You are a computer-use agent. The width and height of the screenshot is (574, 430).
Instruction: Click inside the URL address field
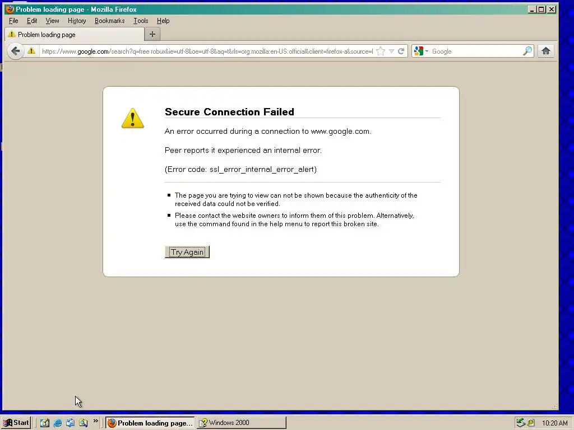tap(207, 51)
